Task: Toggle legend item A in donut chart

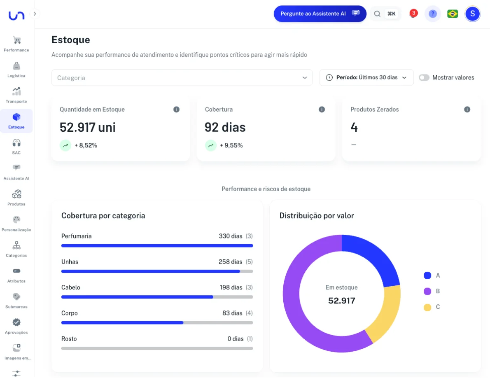Action: (x=427, y=275)
